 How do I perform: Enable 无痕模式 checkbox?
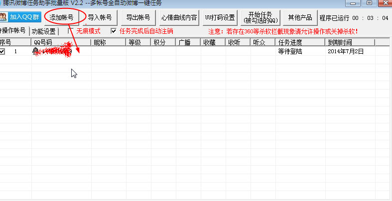71,31
